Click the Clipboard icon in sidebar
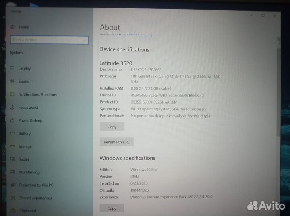 coord(13,210)
